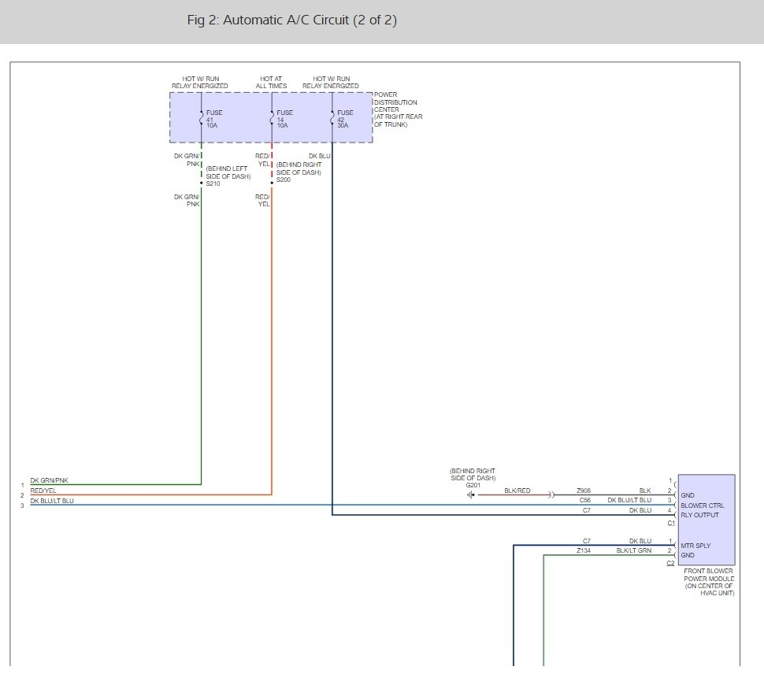764x674 pixels.
Task: Click the fuse symbol beside Fuse 41
Action: (x=201, y=118)
